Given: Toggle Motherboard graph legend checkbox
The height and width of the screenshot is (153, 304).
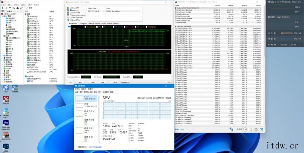Looking at the screenshot, I should (85, 27).
